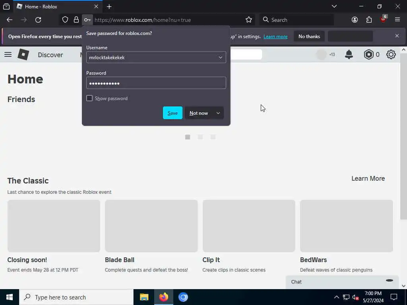
Task: Click the Clip It title text
Action: pos(211,260)
